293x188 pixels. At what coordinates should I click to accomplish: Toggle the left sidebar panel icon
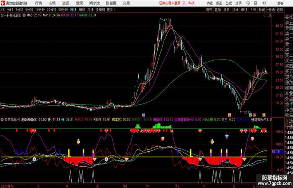tap(3, 10)
